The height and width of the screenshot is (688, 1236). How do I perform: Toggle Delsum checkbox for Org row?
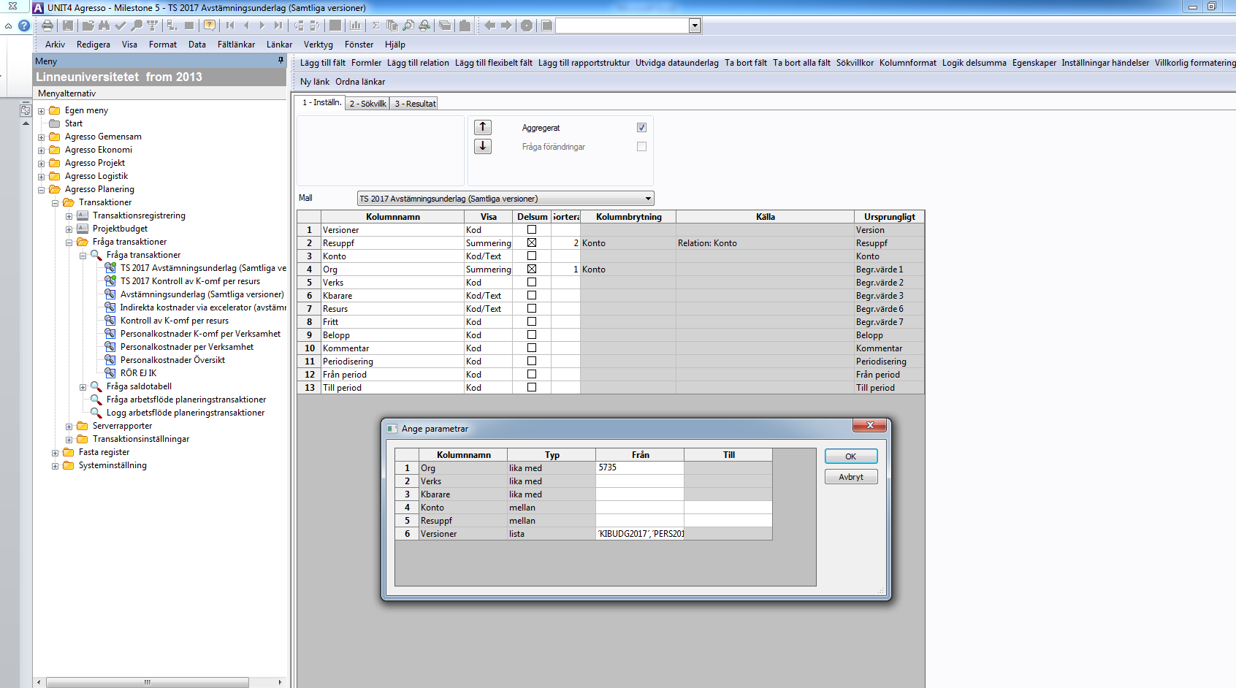pyautogui.click(x=532, y=270)
